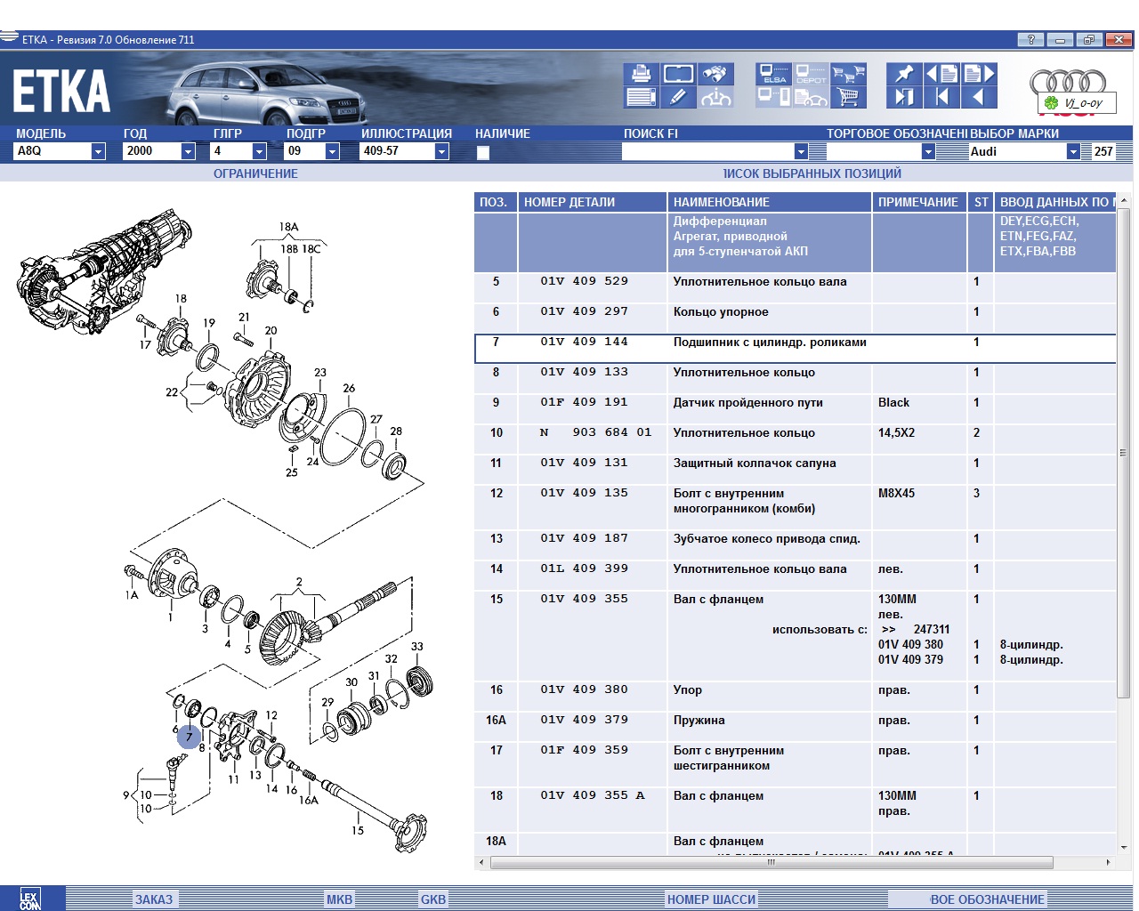1139x911 pixels.
Task: Open the ГОД dropdown showing 2000
Action: click(188, 151)
